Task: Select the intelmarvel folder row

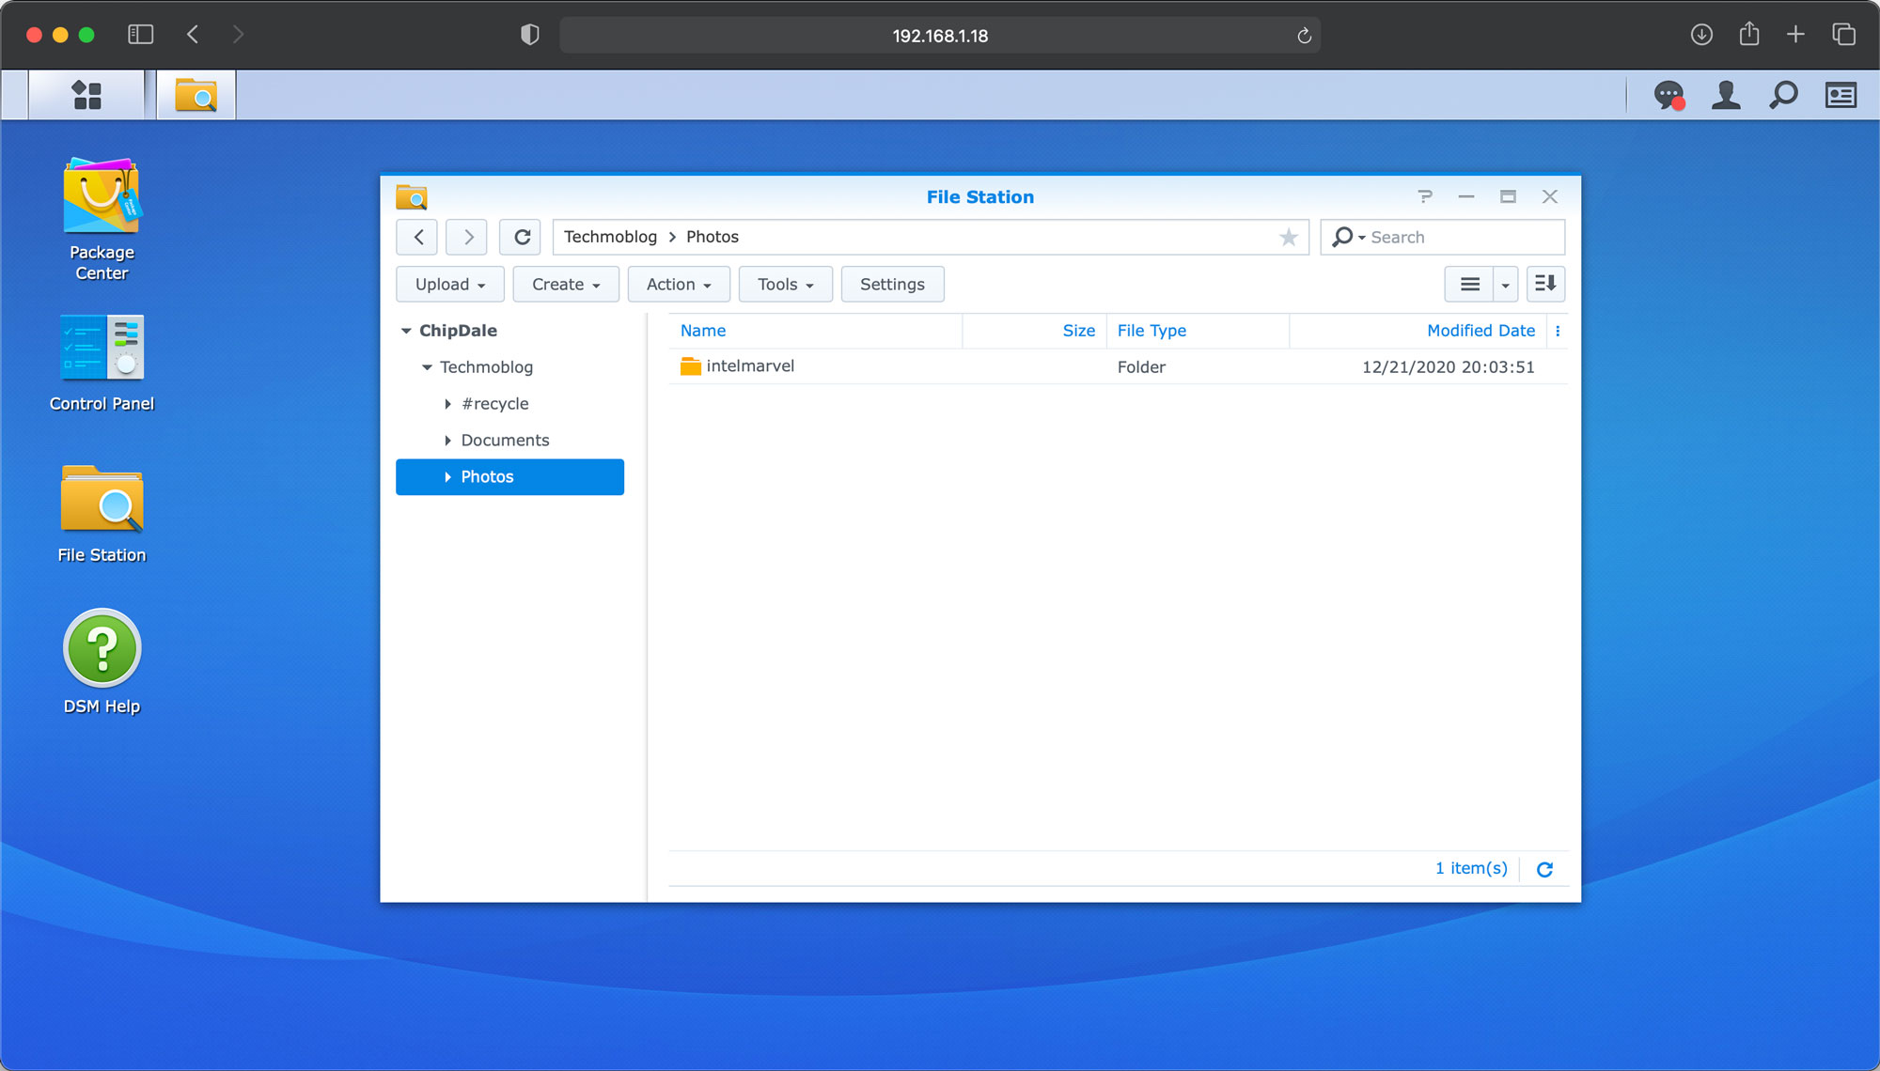Action: [x=749, y=366]
